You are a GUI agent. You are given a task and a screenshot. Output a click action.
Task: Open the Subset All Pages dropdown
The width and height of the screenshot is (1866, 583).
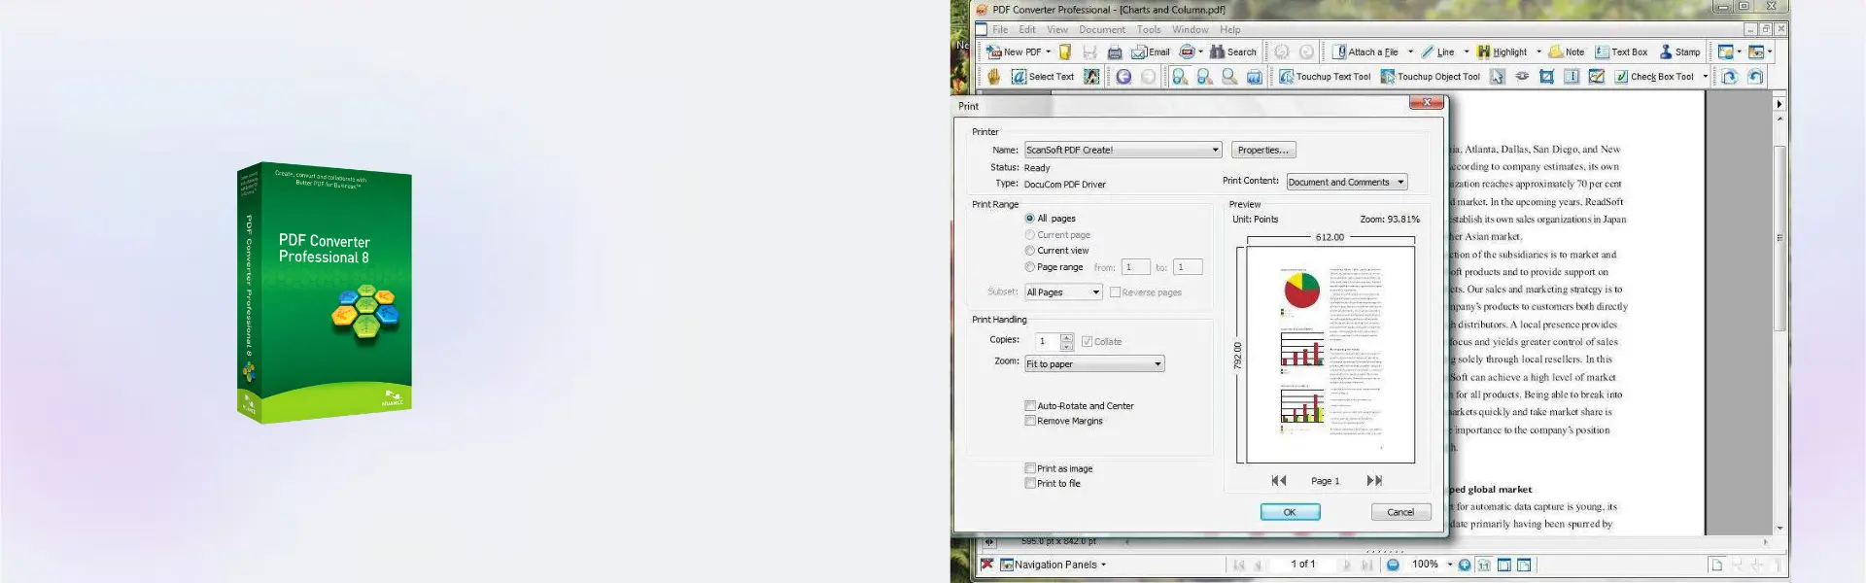click(x=1063, y=292)
